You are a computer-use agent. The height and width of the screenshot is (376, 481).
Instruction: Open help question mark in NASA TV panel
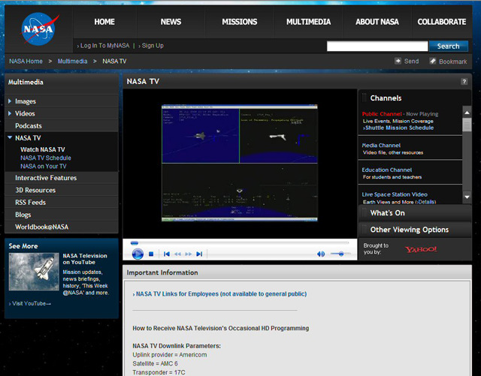[464, 82]
